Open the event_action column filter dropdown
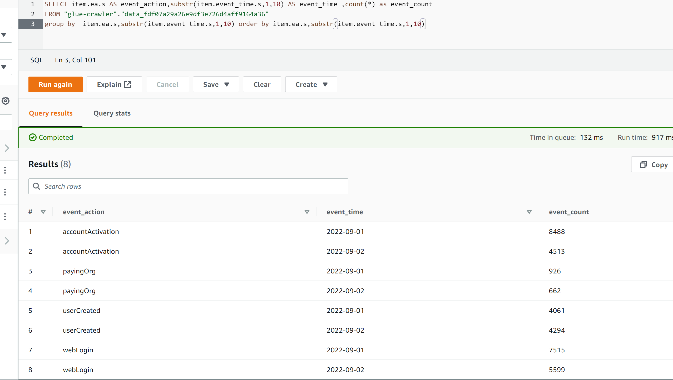 [x=307, y=212]
